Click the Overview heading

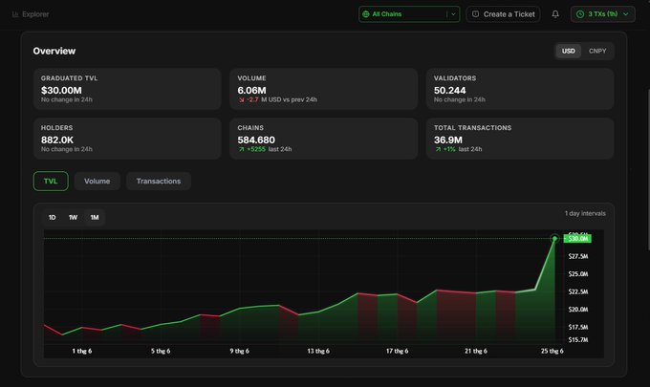click(x=54, y=51)
